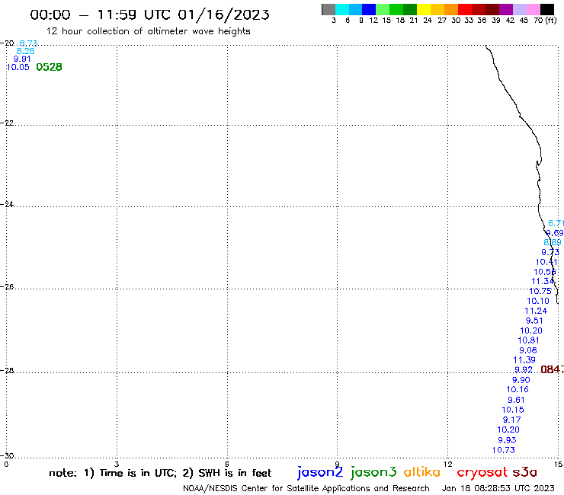Click the s3a legend label
The image size is (564, 495).
(x=525, y=472)
